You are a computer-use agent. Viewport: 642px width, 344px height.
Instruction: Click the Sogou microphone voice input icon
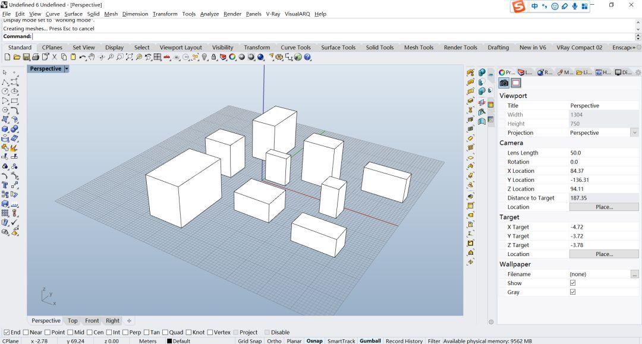pos(575,6)
